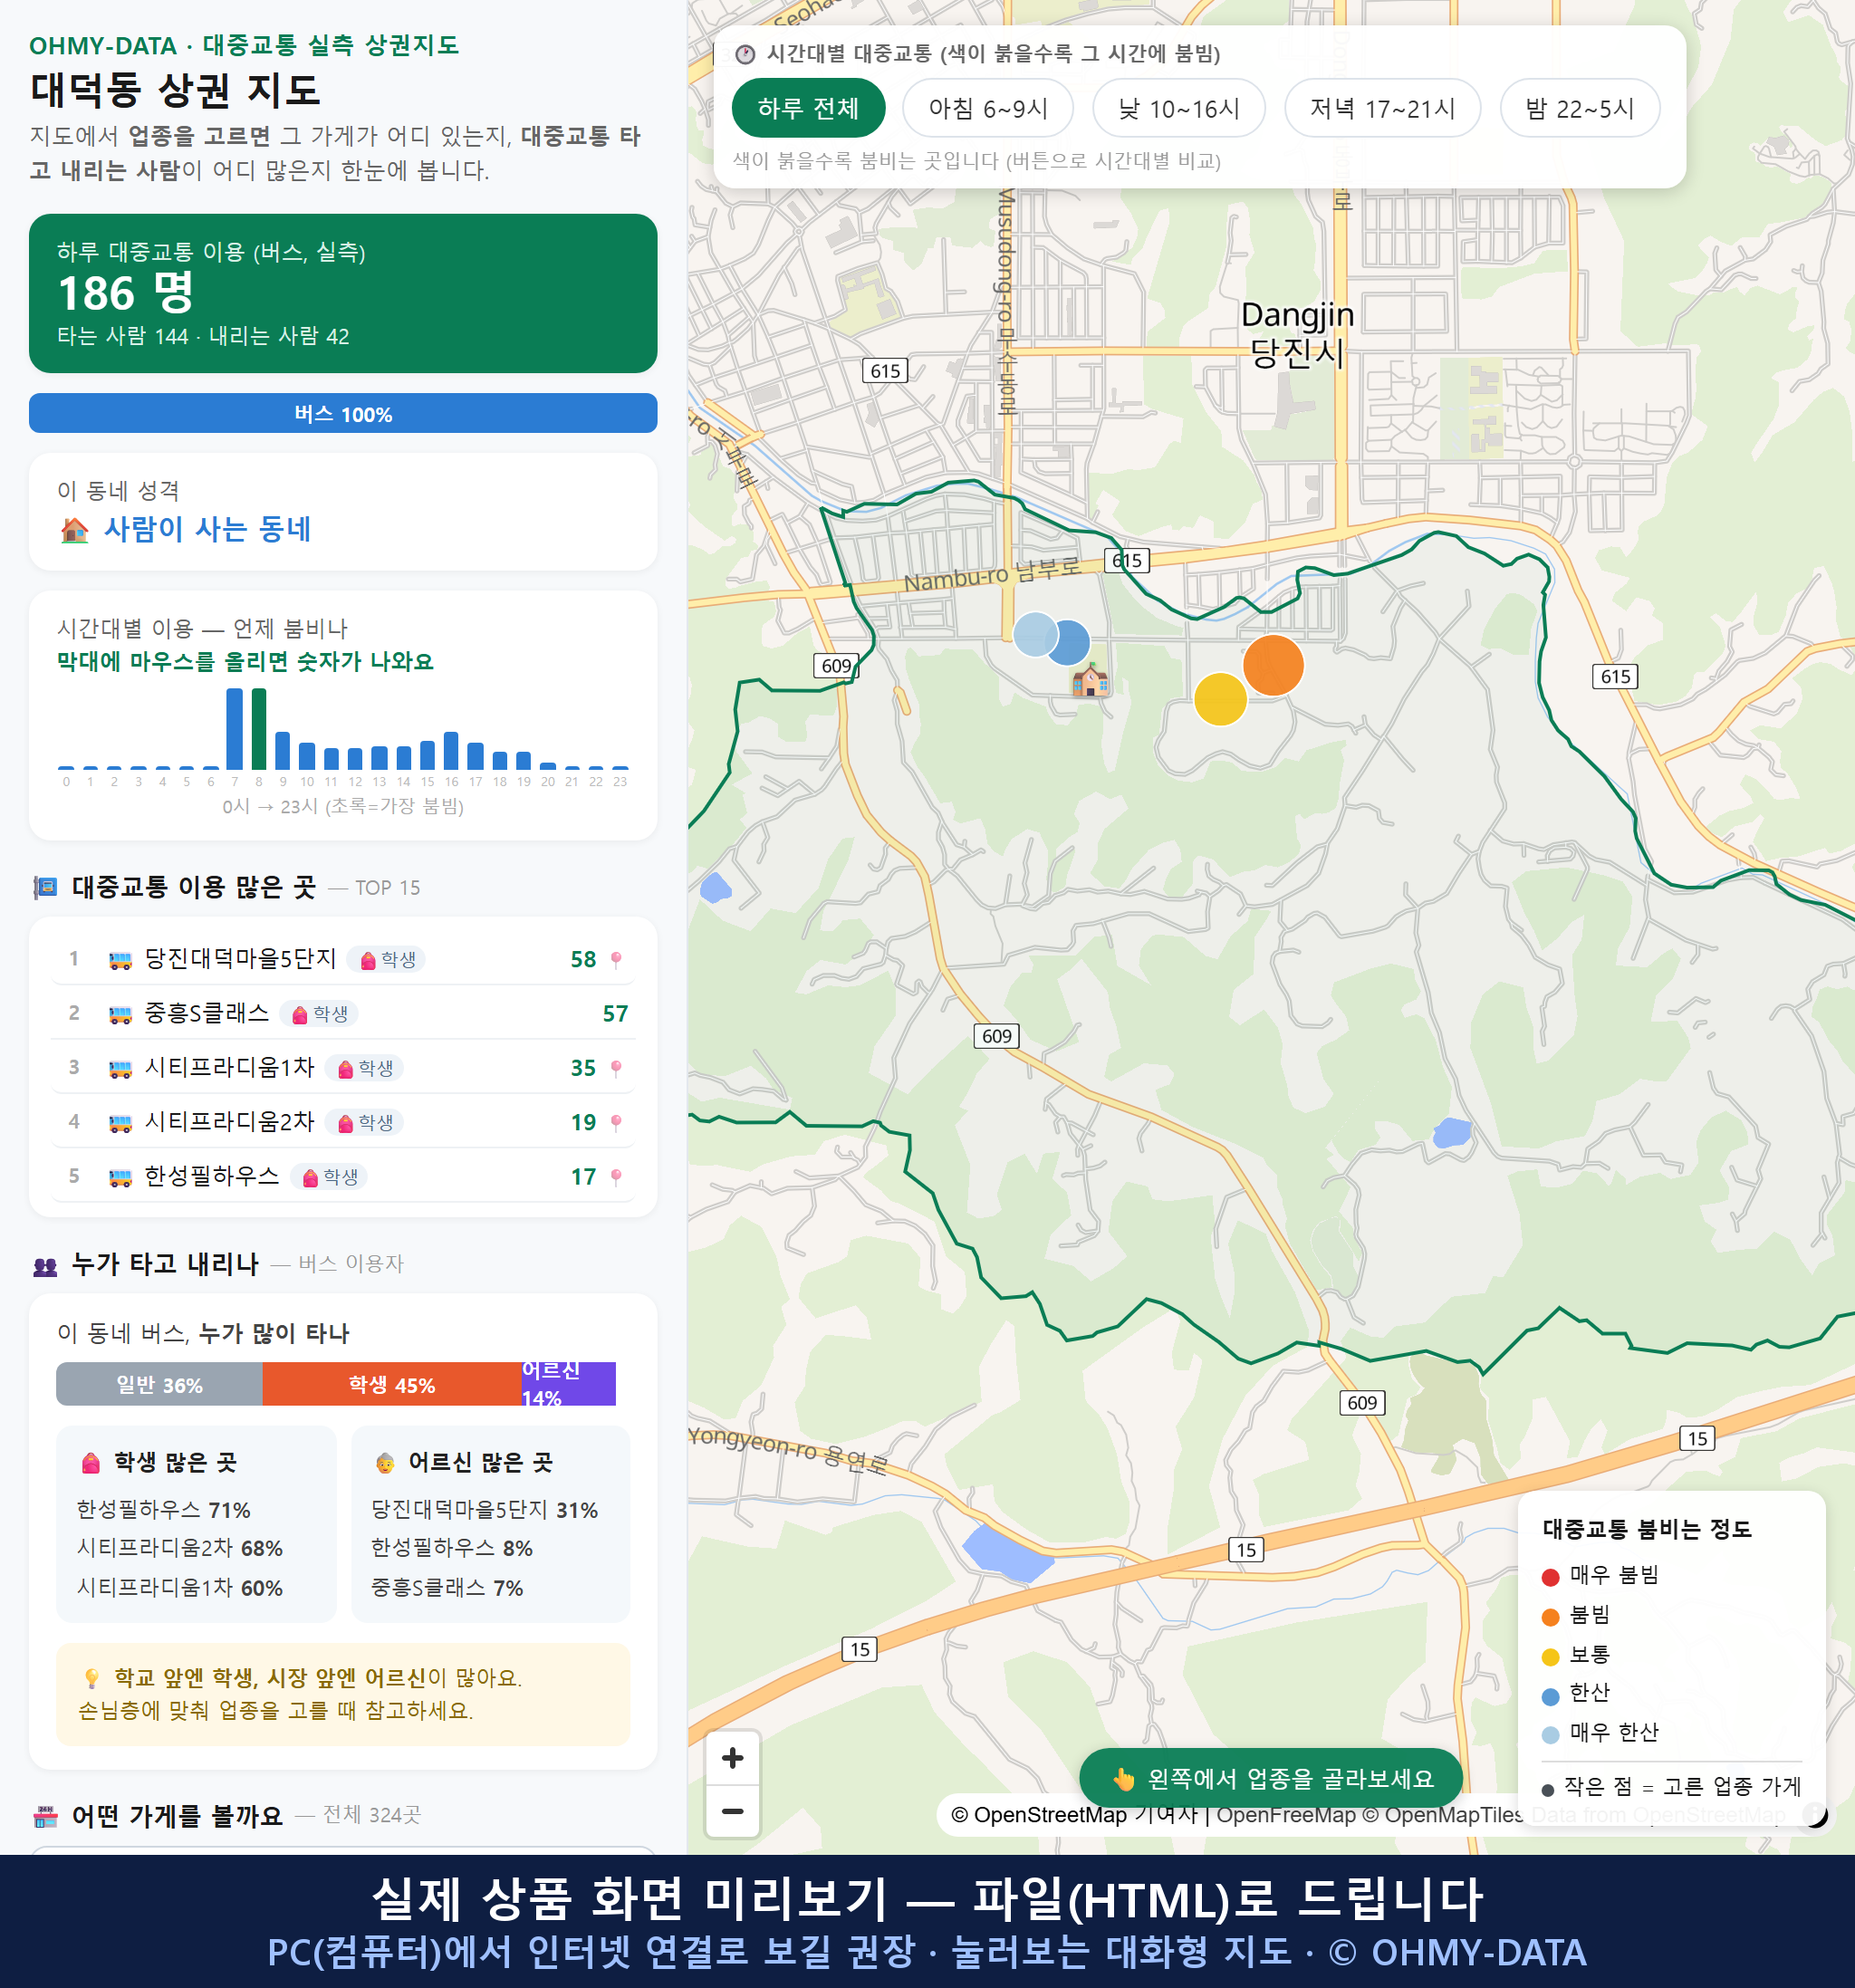
Task: Click the bus icon beside 당진대덕마을5단지
Action: pos(120,960)
